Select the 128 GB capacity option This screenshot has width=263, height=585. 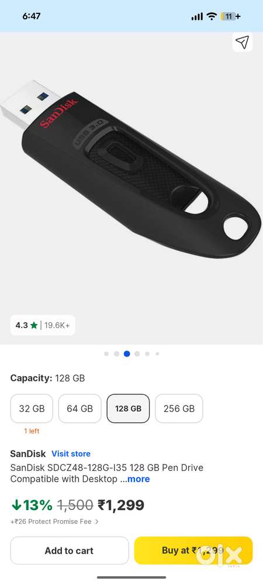tap(128, 408)
